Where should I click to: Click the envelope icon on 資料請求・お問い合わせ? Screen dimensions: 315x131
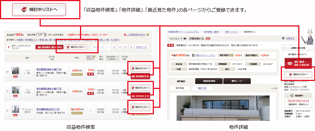click(290, 63)
